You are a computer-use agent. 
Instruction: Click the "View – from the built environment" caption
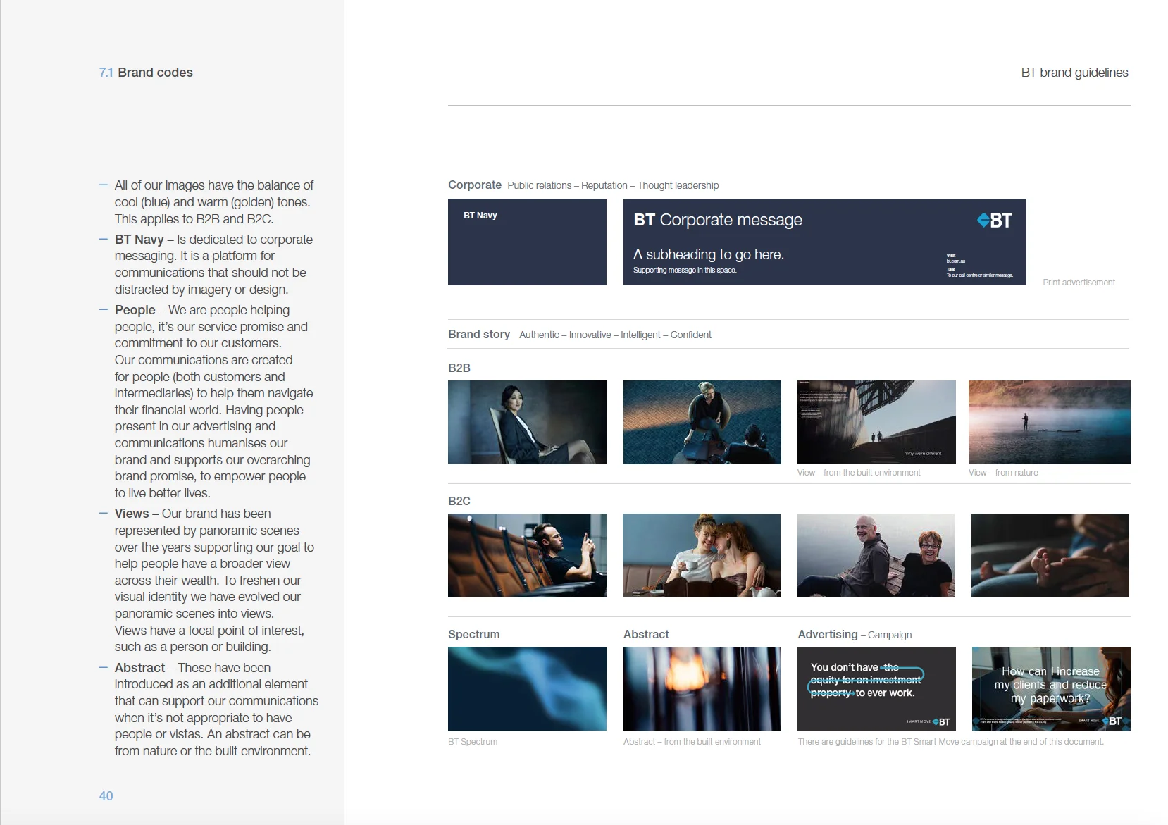(x=859, y=473)
